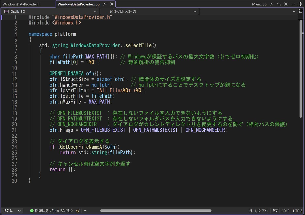Click line number 21 in the margin
Viewport: 305px width, 215px height.
pos(14,130)
